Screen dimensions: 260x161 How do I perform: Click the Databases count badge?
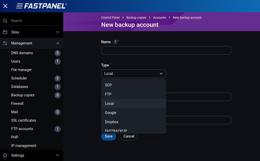pos(58,87)
